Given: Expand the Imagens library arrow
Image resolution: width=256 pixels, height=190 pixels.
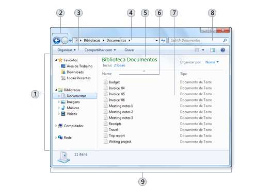Looking at the screenshot, I should 59,102.
